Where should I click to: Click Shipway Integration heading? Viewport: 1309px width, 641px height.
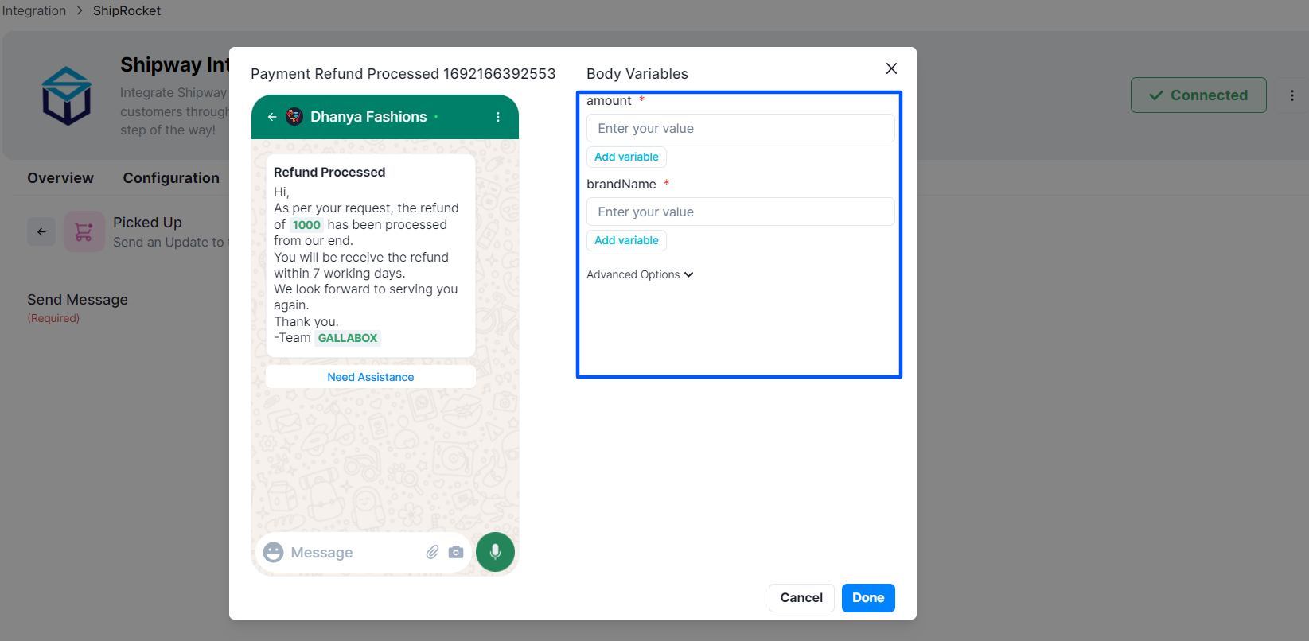click(175, 64)
